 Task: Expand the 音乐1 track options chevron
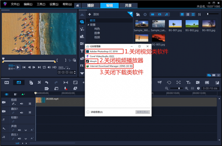pos(25,139)
